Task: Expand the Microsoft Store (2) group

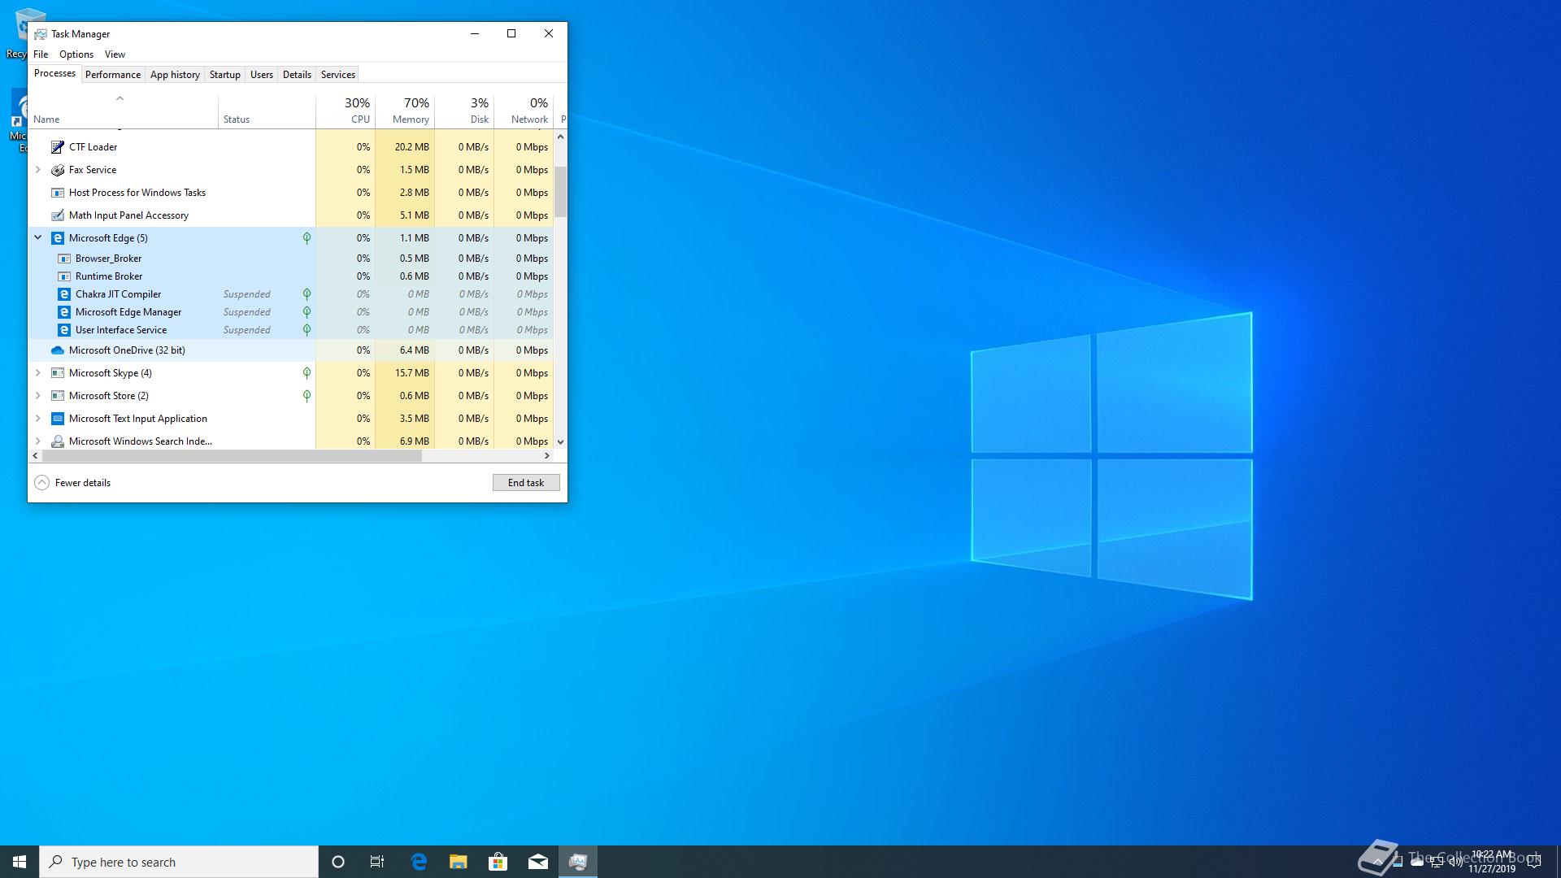Action: click(37, 396)
